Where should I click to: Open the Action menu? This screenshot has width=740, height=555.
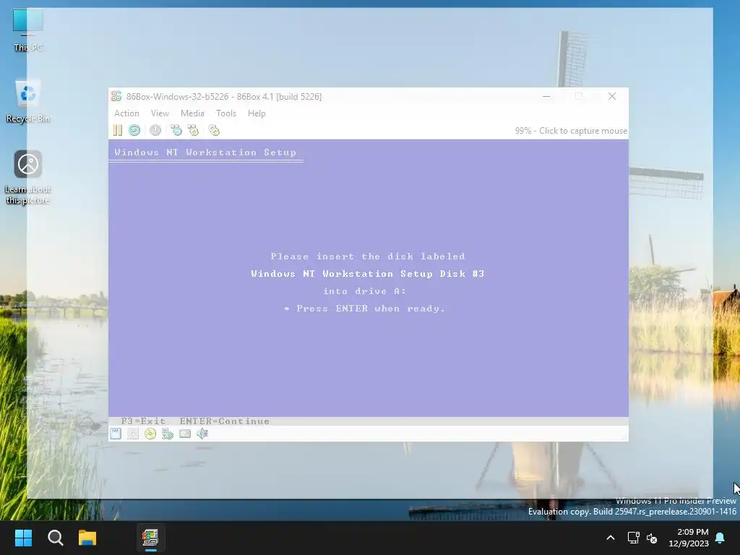coord(126,113)
